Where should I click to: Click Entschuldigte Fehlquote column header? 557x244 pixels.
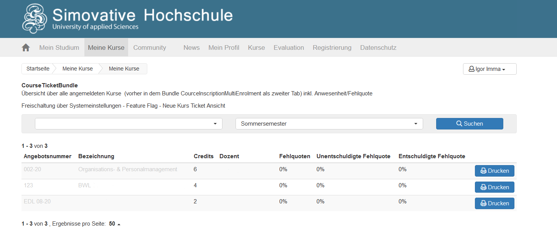[432, 156]
